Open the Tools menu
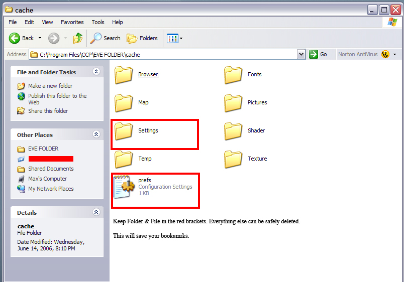This screenshot has width=404, height=282. (98, 22)
